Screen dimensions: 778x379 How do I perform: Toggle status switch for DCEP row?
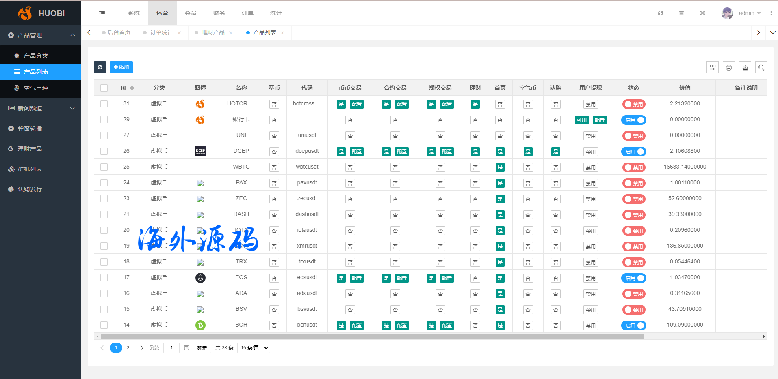click(x=633, y=152)
